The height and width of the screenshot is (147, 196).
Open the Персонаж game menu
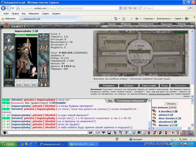coord(167,24)
